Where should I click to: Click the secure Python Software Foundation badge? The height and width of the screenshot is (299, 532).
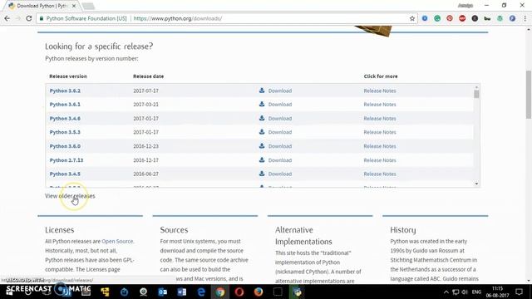pyautogui.click(x=83, y=18)
